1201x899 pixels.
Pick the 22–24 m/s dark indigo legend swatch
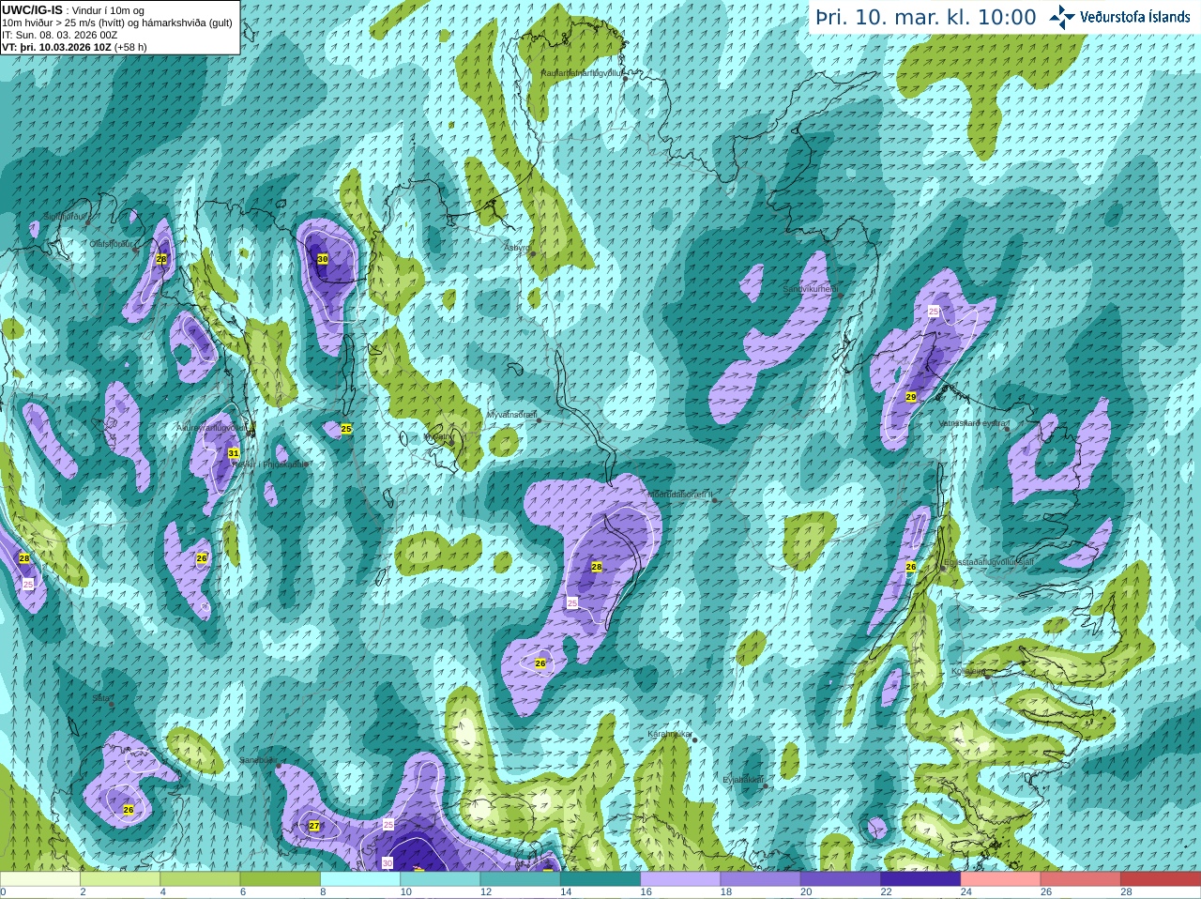coord(920,879)
